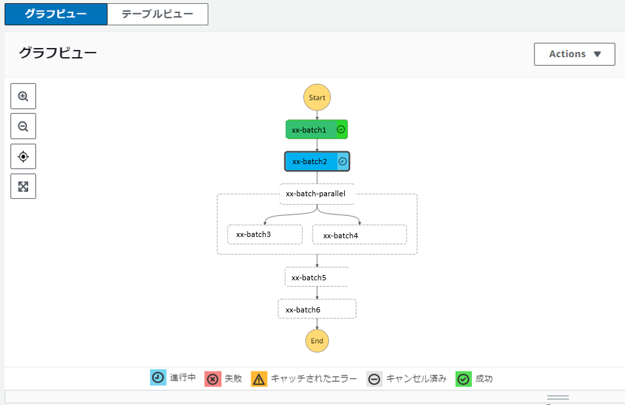Select the xx-batch6 node
The height and width of the screenshot is (405, 625).
(x=316, y=309)
